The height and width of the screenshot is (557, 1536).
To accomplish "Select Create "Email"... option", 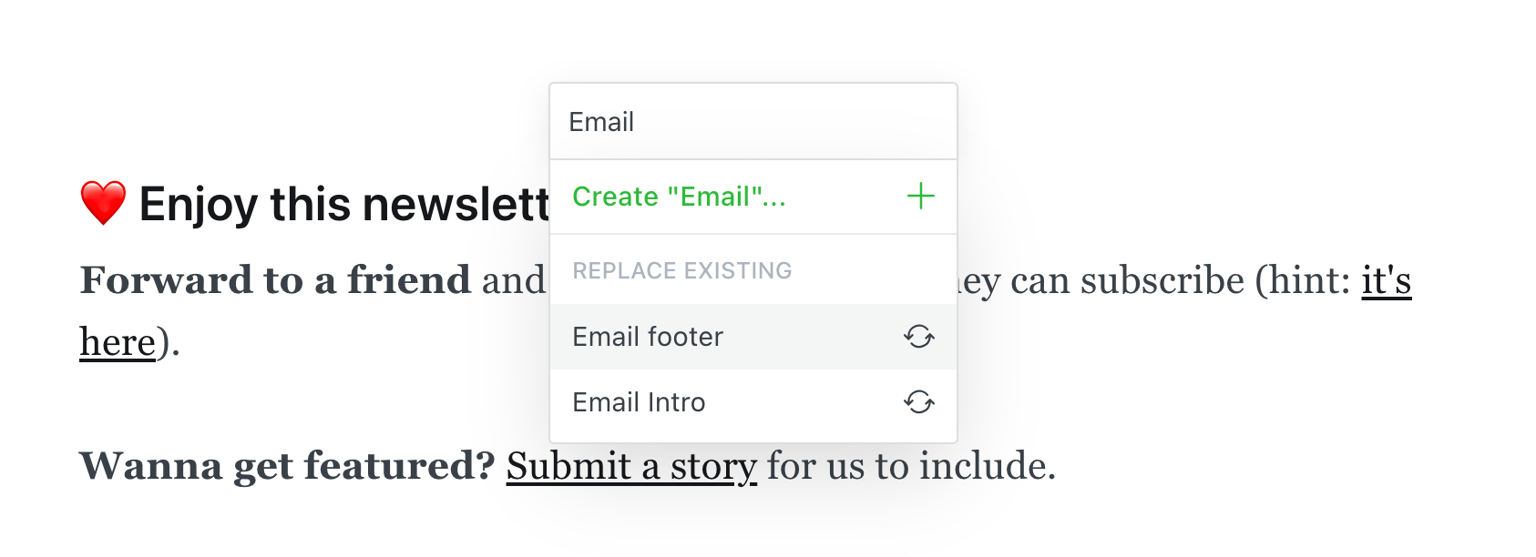I will [679, 197].
